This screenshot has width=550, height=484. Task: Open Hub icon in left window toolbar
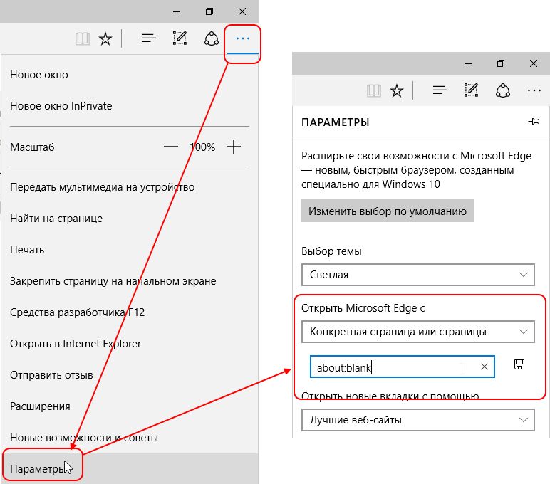[x=148, y=38]
